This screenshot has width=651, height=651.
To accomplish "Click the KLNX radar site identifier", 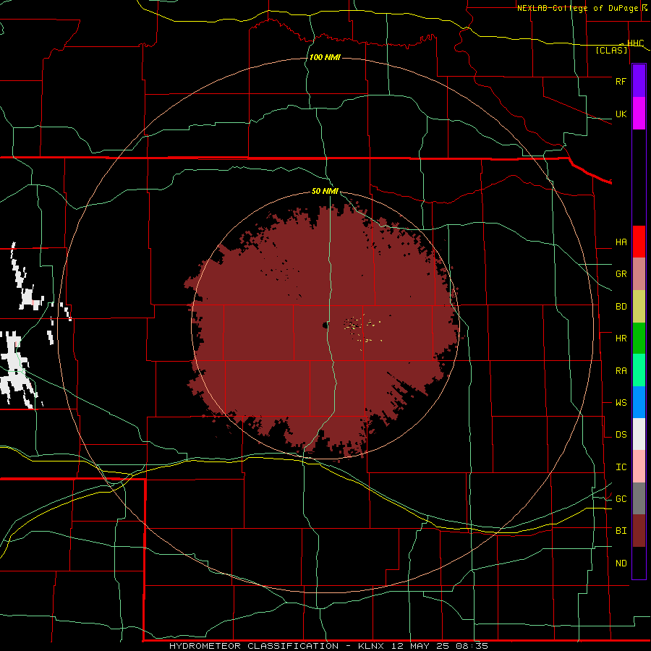I will click(x=371, y=646).
